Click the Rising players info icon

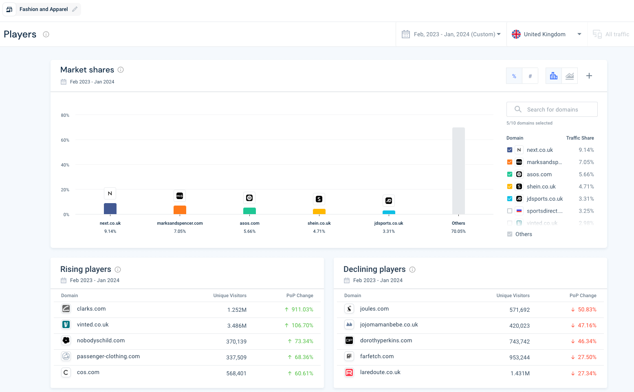(118, 269)
